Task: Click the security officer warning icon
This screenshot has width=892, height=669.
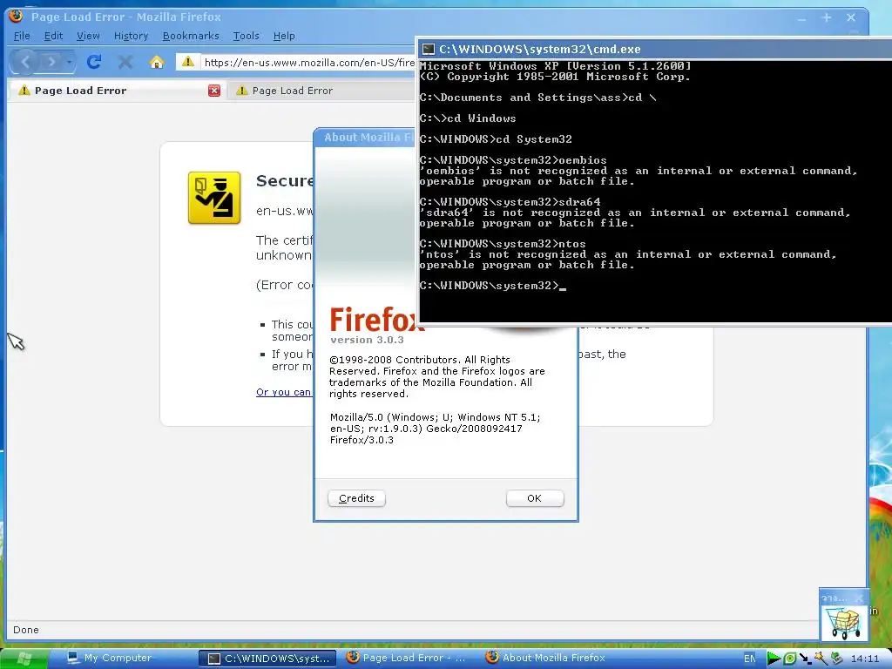Action: tap(214, 198)
